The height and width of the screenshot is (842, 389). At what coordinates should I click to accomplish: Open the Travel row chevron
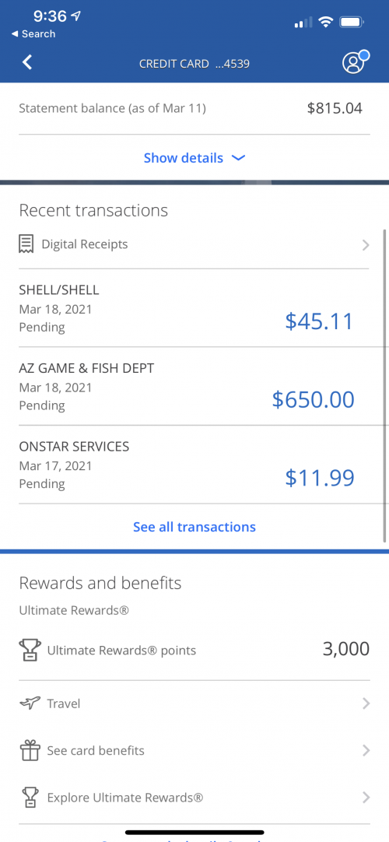pyautogui.click(x=366, y=703)
